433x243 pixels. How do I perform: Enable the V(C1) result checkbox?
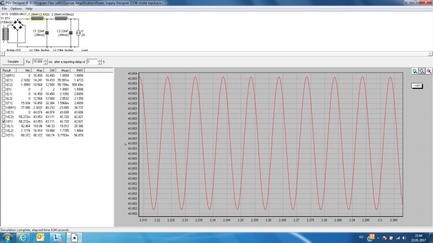(4, 112)
